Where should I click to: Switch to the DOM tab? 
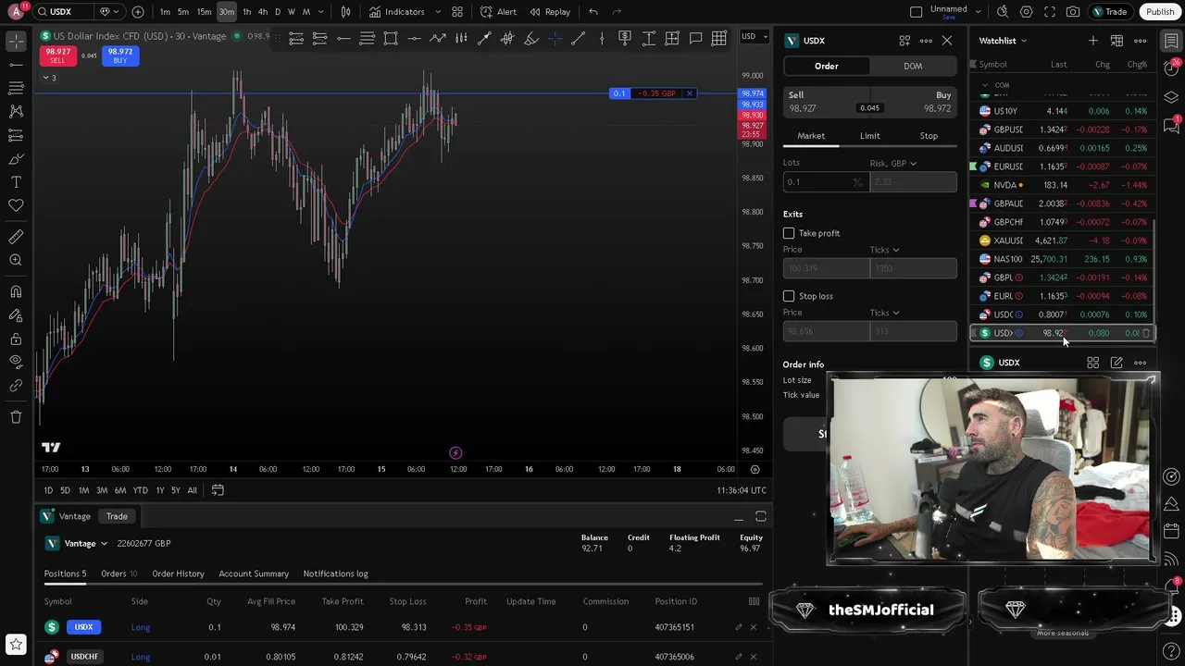913,67
